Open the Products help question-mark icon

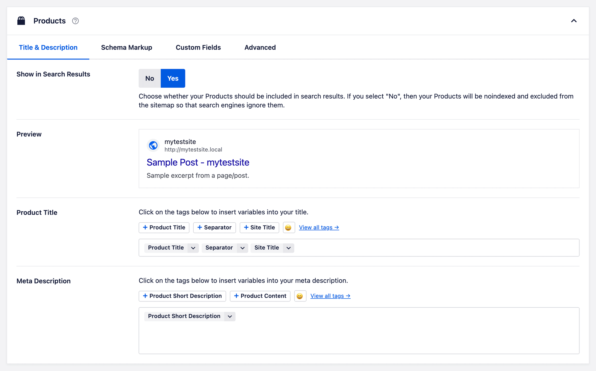coord(75,21)
